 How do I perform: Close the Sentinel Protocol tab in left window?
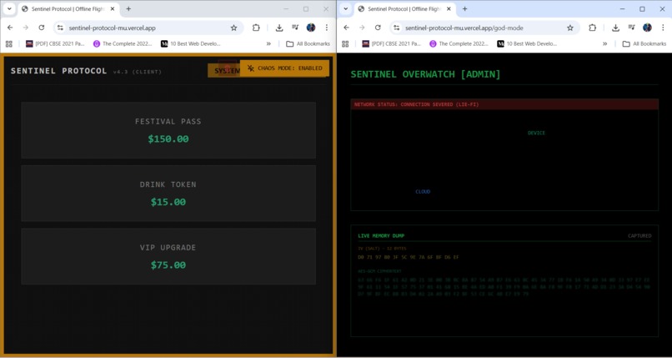pyautogui.click(x=113, y=8)
